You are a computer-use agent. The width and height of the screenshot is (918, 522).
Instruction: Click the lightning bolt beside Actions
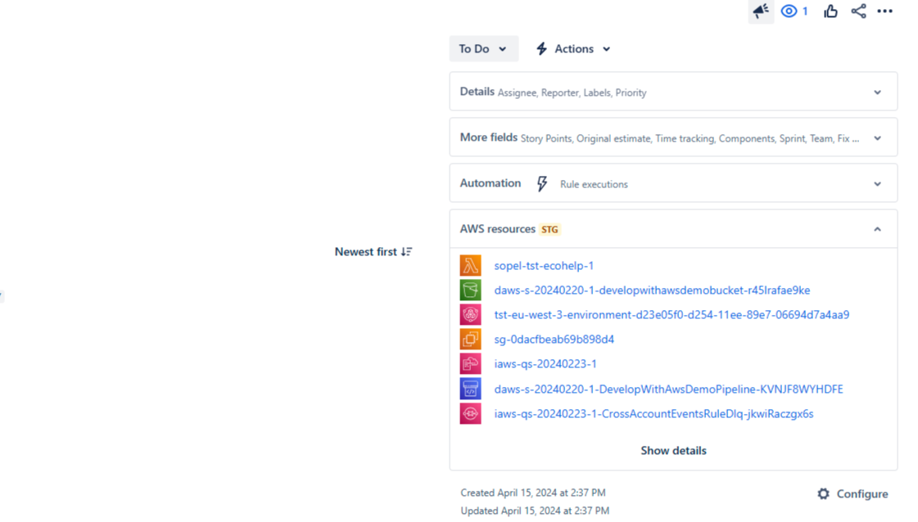[x=541, y=48]
